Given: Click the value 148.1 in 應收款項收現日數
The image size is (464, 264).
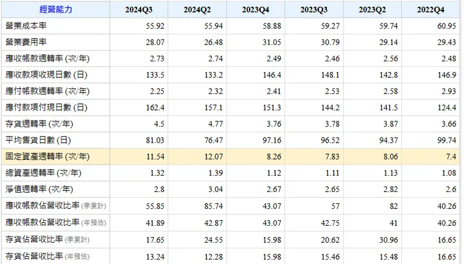Looking at the screenshot, I should click(x=330, y=75).
